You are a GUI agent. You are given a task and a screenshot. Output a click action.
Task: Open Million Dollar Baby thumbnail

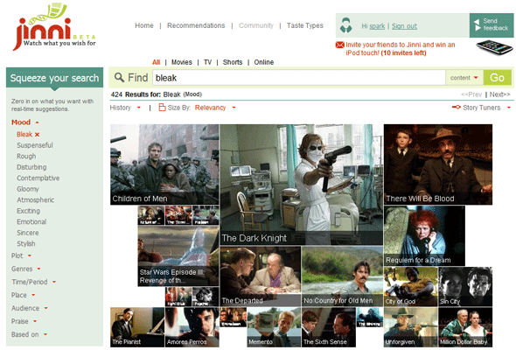point(465,327)
